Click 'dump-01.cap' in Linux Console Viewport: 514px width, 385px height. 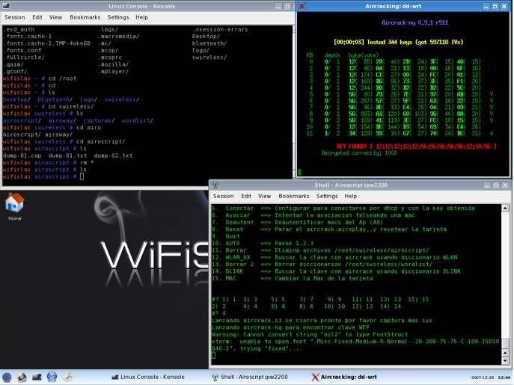[22, 155]
